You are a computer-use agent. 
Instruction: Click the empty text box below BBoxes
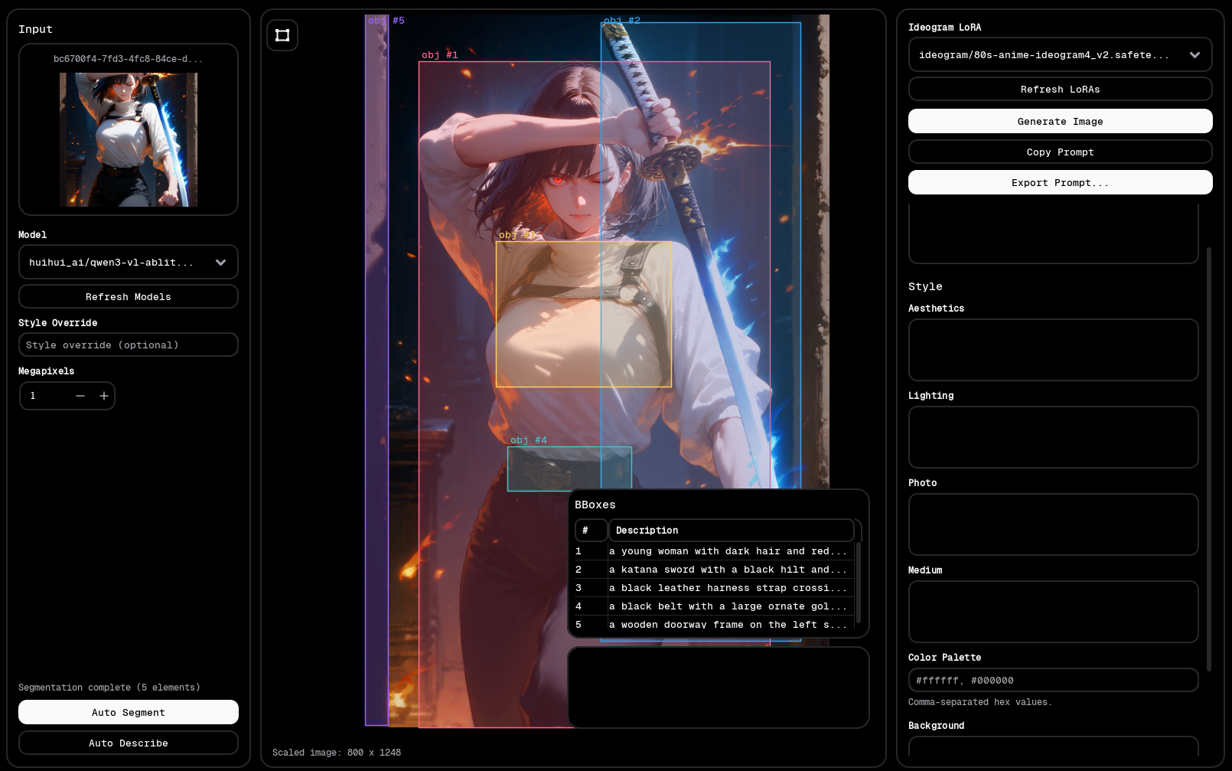tap(719, 688)
